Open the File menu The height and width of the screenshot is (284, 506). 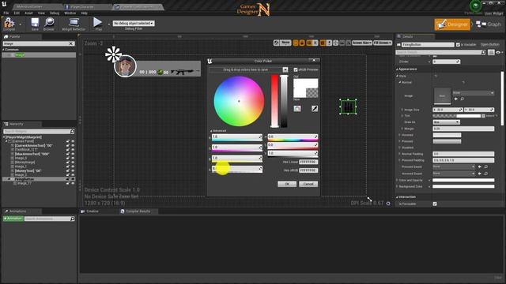tap(6, 13)
